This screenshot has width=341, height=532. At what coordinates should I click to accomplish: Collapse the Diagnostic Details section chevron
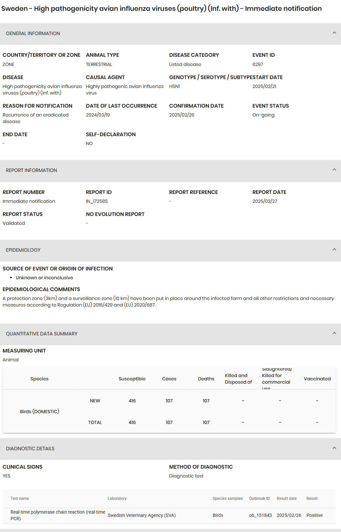click(x=334, y=448)
